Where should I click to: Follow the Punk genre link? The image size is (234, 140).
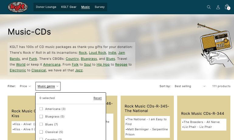(x=33, y=59)
